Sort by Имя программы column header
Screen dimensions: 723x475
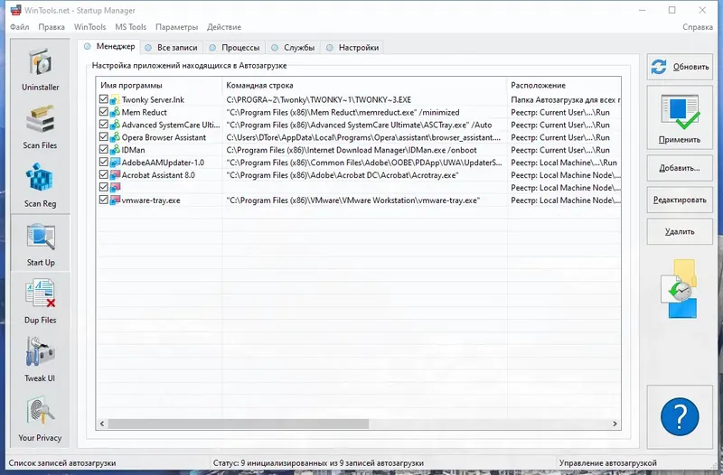[160, 85]
